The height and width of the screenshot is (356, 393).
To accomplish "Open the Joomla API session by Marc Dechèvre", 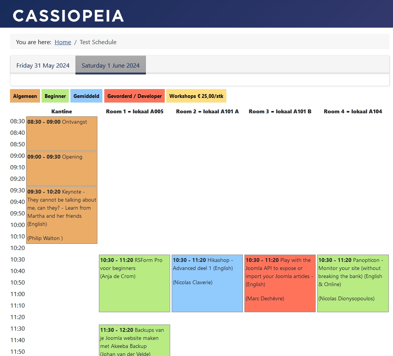I will point(280,283).
